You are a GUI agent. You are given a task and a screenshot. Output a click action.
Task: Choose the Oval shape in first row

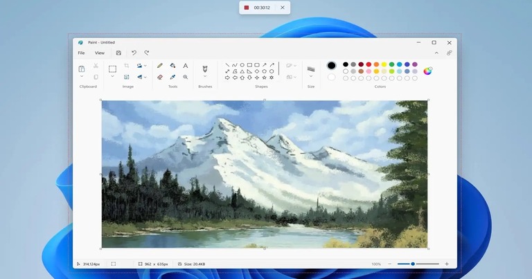(242, 65)
